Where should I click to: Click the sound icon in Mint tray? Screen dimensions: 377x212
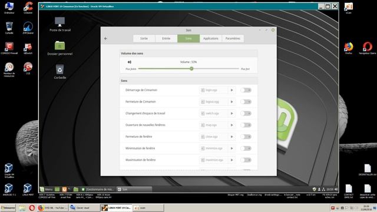click(x=336, y=190)
